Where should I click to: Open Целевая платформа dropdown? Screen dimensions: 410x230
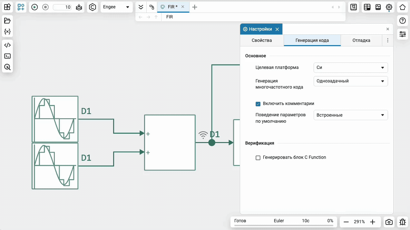click(x=351, y=68)
